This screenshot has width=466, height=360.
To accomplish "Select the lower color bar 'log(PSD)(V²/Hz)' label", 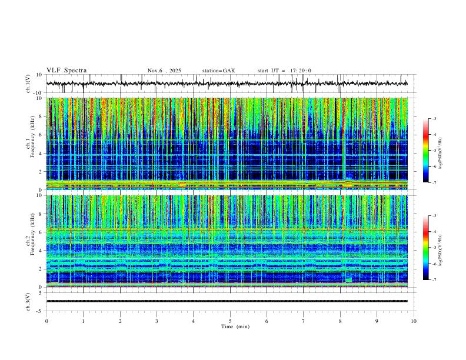I will click(440, 250).
